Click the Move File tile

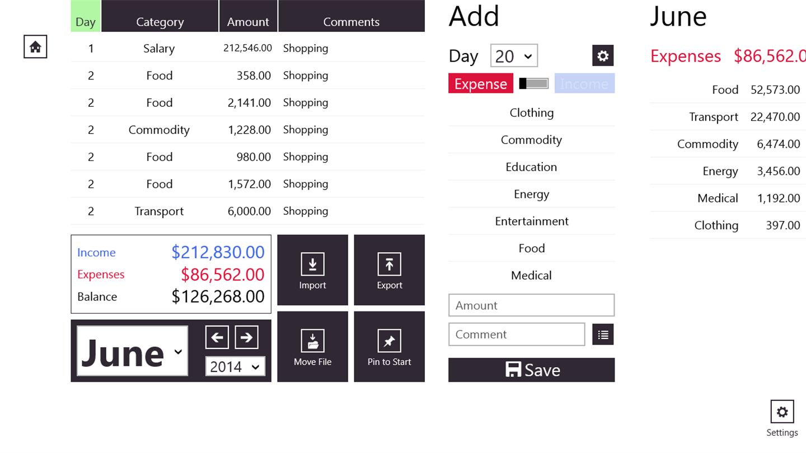312,347
